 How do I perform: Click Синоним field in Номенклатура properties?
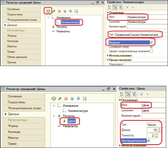point(147,22)
